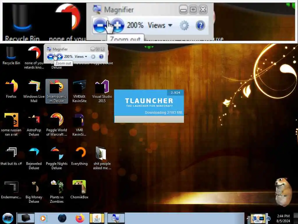
Task: Open Magnifier help question mark icon
Action: pyautogui.click(x=101, y=57)
